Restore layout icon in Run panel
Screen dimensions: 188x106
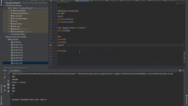[x=5, y=86]
